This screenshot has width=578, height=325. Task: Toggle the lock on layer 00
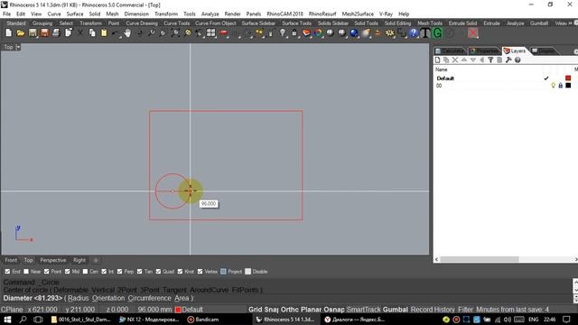tap(560, 86)
